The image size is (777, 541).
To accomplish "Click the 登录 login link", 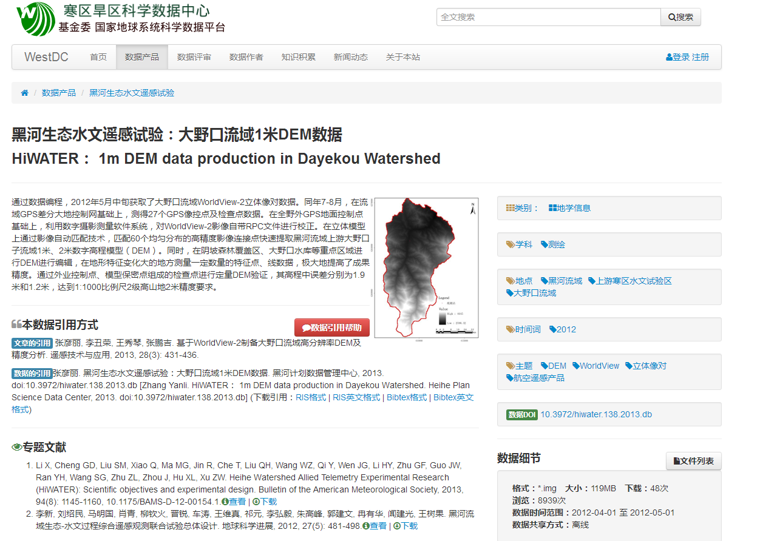I will pos(677,57).
